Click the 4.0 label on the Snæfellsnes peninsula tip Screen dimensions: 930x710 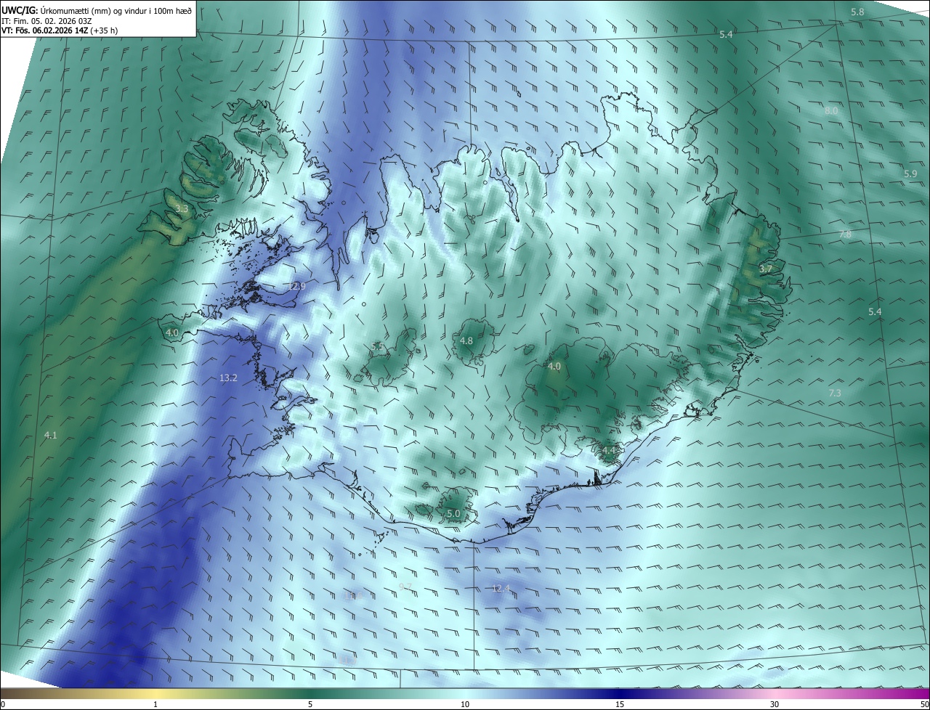click(x=172, y=333)
